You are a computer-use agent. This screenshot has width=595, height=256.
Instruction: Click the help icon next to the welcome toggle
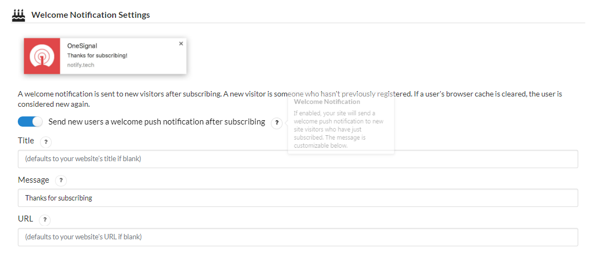[277, 122]
